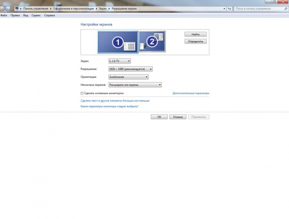Open the 'Дополнительные параметры' link
Image resolution: width=289 pixels, height=219 pixels.
(191, 93)
